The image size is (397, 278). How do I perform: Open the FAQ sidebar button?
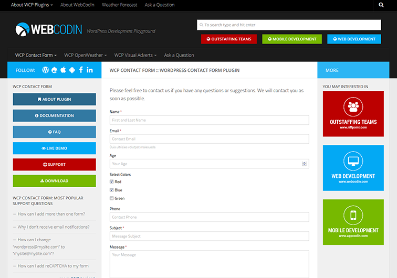[55, 132]
